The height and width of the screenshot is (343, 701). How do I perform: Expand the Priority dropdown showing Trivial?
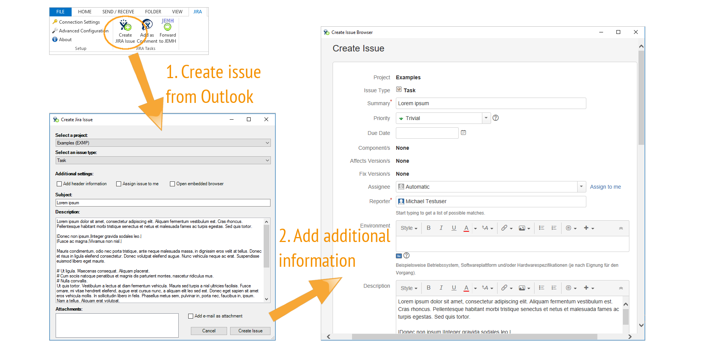(487, 118)
